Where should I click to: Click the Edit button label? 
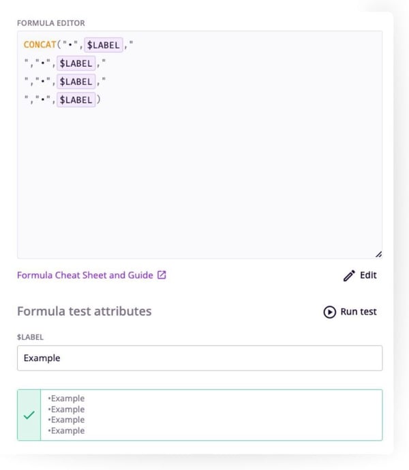(368, 275)
